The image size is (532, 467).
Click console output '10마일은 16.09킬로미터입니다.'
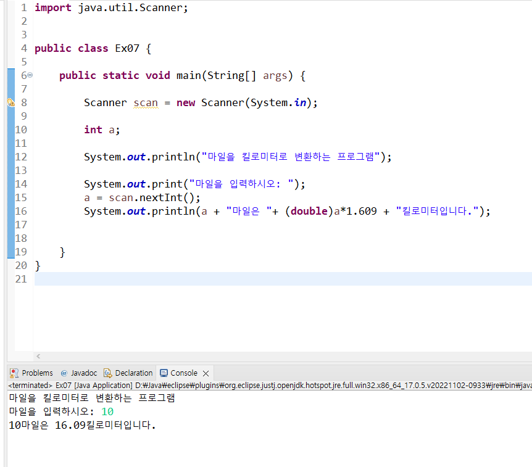tap(82, 425)
